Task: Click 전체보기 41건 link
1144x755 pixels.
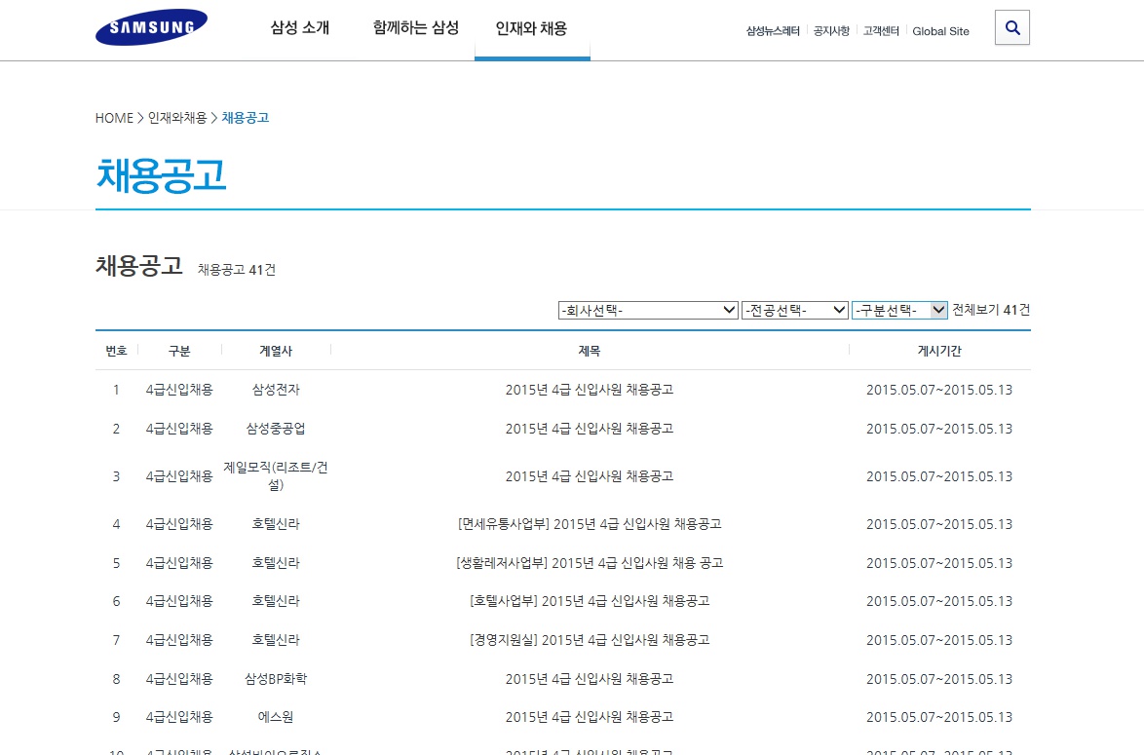Action: point(991,310)
